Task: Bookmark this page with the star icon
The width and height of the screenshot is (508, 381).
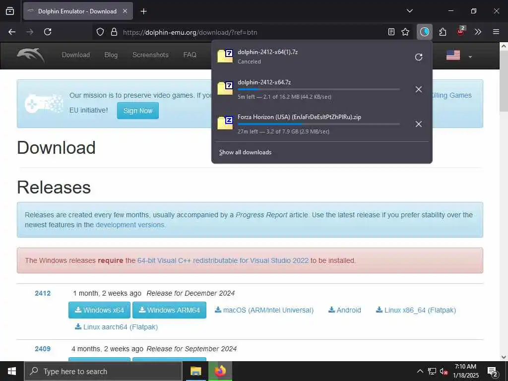Action: click(405, 32)
